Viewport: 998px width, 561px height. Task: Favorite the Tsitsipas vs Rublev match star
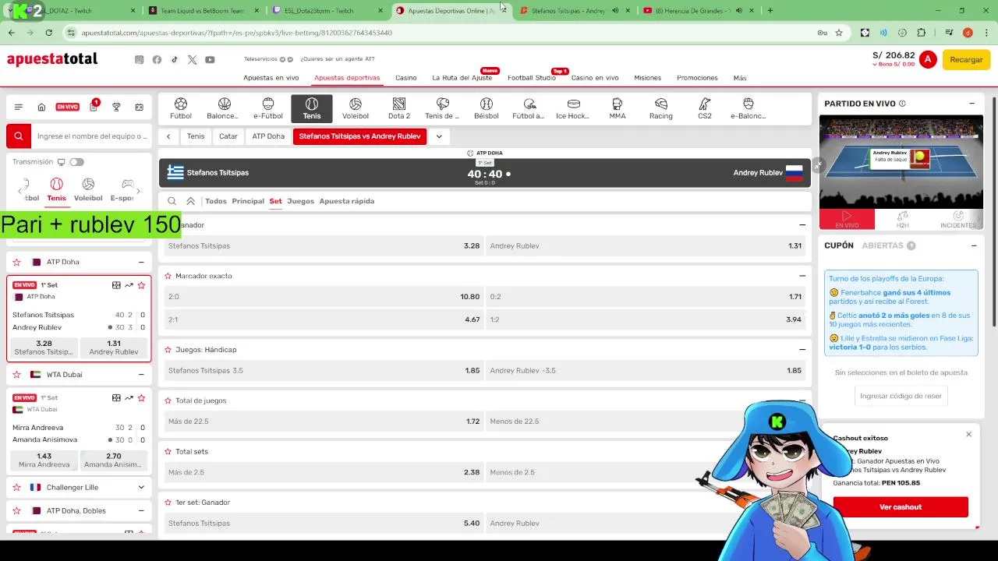141,285
